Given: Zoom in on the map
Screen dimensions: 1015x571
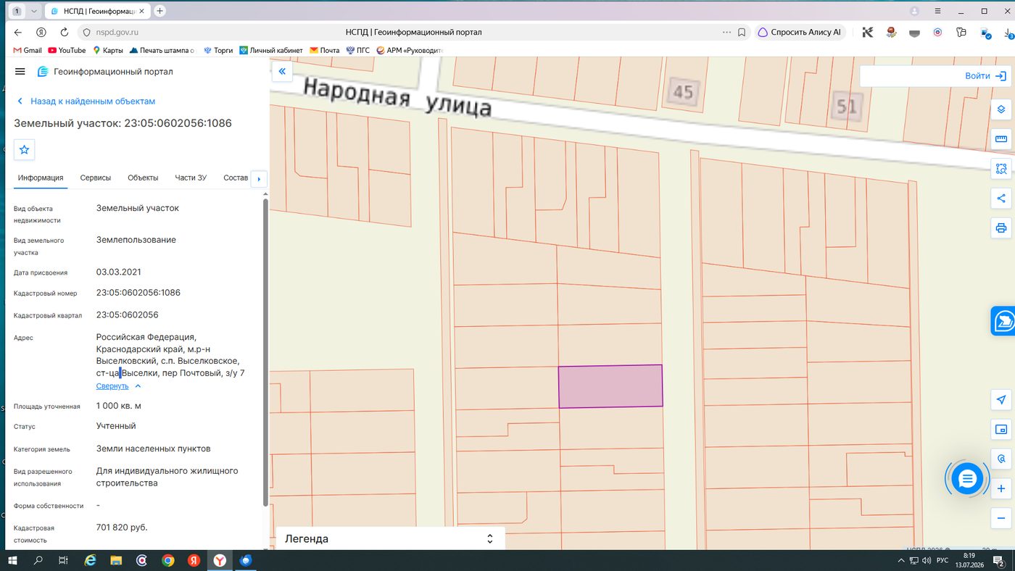Looking at the screenshot, I should coord(1001,488).
